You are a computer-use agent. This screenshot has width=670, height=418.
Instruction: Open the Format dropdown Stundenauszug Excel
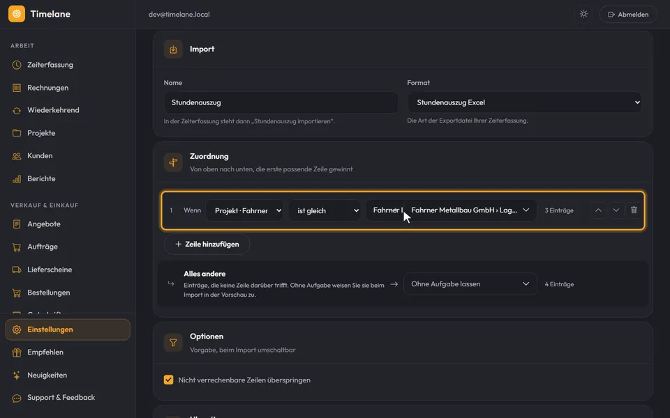[x=524, y=102]
